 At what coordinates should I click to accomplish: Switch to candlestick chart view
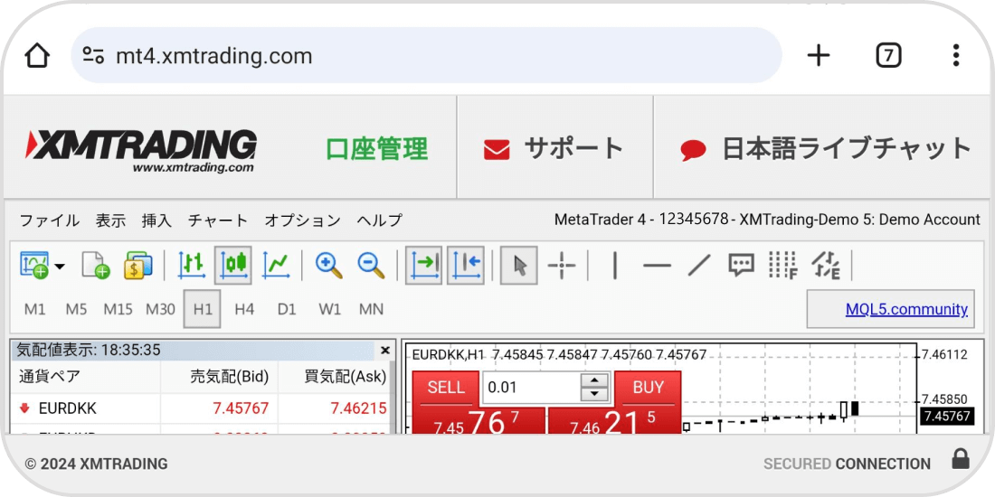click(232, 265)
